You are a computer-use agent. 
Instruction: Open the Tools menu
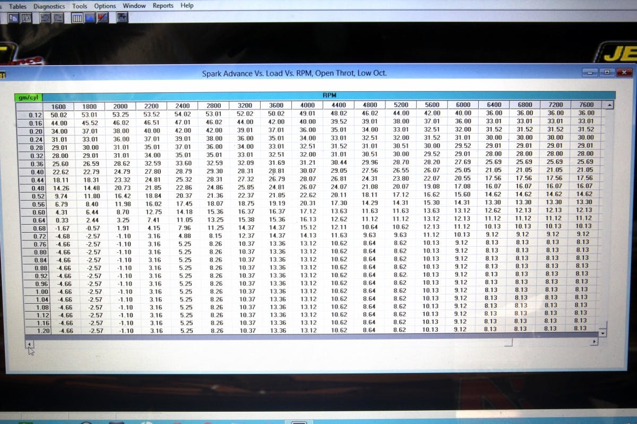coord(80,6)
